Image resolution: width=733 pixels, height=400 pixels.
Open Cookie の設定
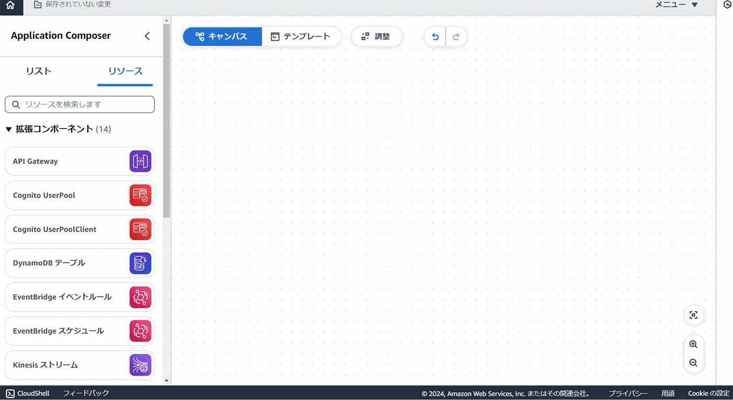pos(708,393)
